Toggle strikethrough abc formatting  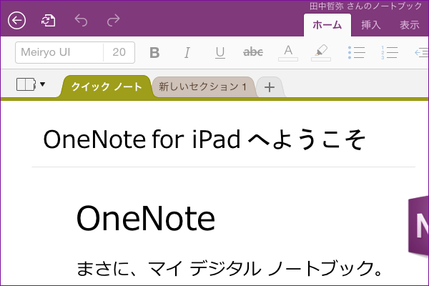(x=253, y=52)
